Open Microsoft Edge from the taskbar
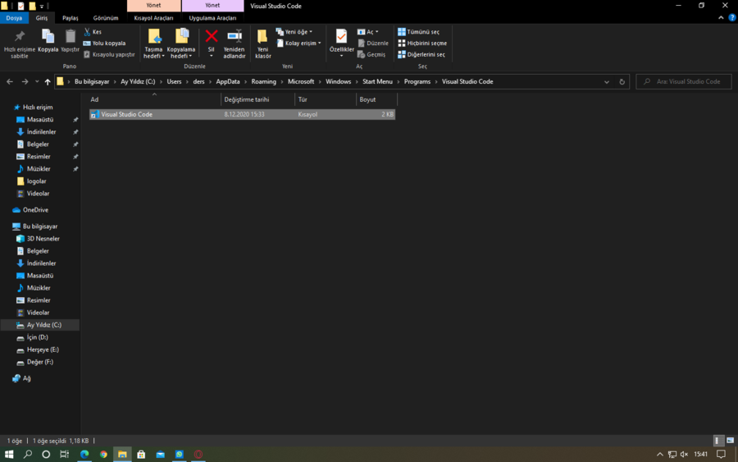 click(x=84, y=454)
